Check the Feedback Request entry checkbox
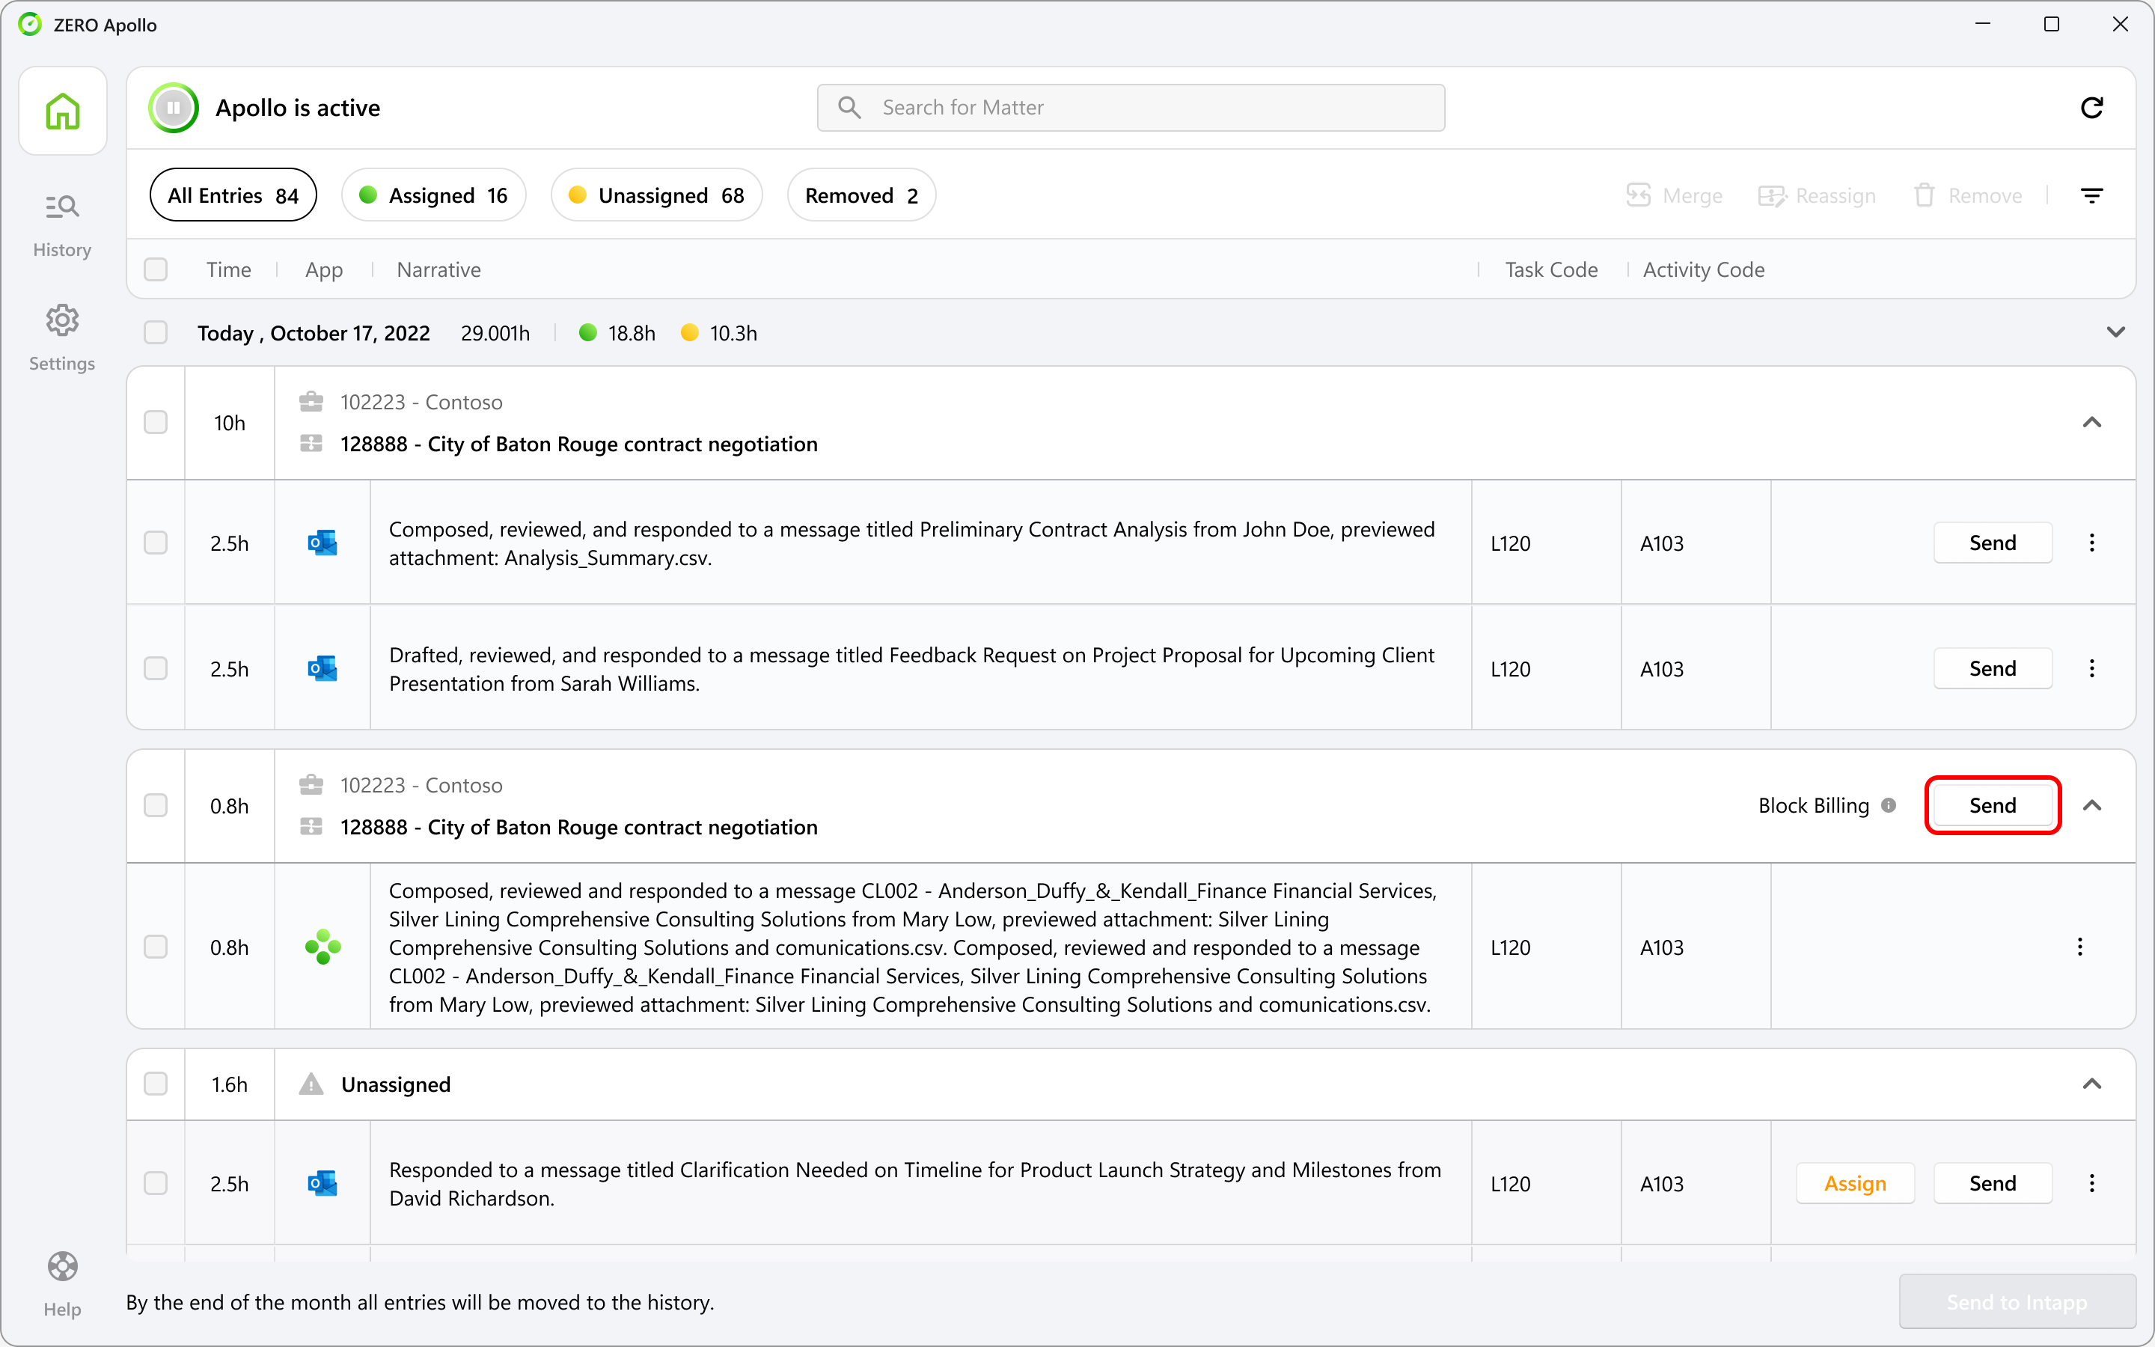 tap(156, 668)
